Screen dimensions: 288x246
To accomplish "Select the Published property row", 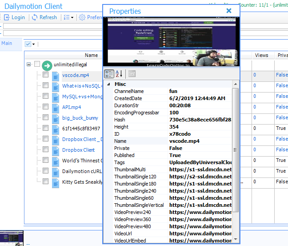I will pos(172,155).
